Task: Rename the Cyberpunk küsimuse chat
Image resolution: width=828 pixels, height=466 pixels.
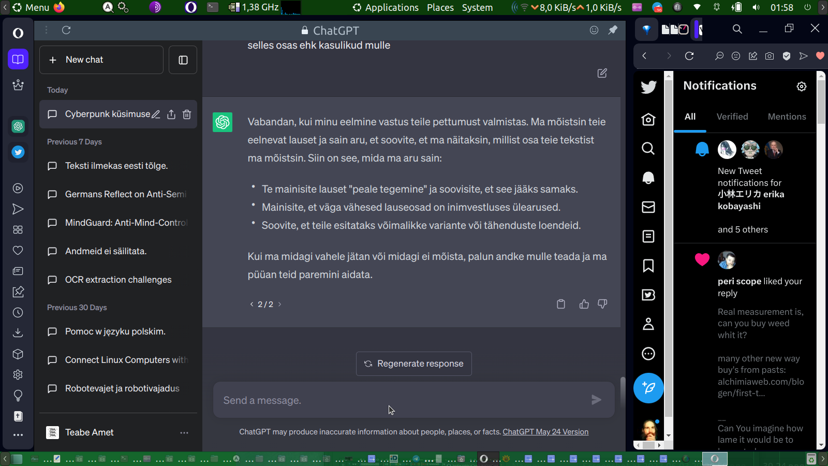Action: (156, 114)
